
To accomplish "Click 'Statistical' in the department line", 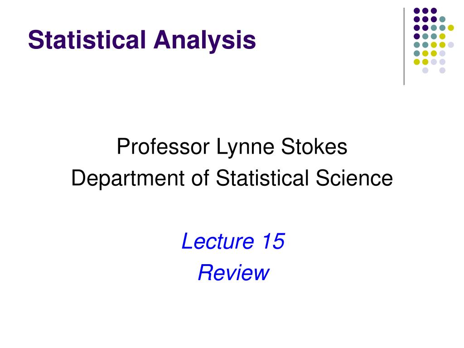I will (262, 178).
